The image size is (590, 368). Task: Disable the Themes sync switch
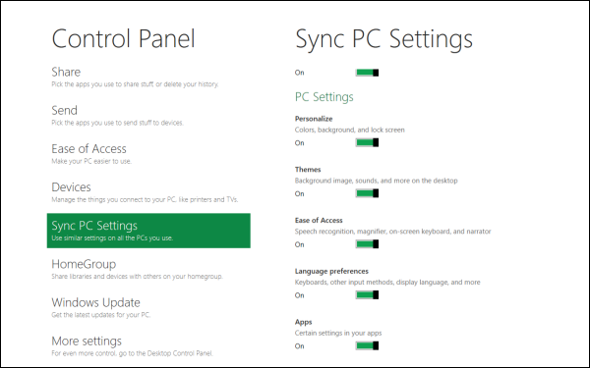[367, 193]
